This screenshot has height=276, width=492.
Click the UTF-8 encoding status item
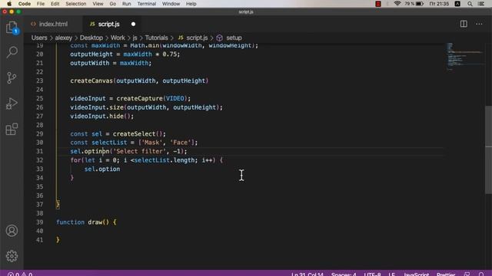[x=372, y=274]
